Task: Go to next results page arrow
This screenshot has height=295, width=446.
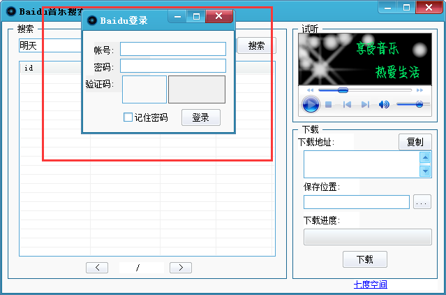Action: 181,267
